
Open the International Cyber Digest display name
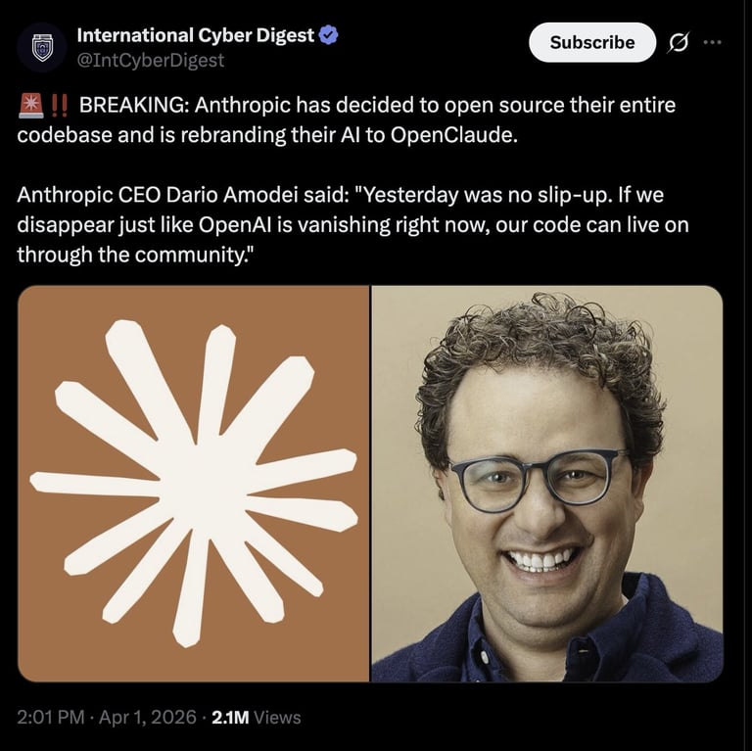195,35
